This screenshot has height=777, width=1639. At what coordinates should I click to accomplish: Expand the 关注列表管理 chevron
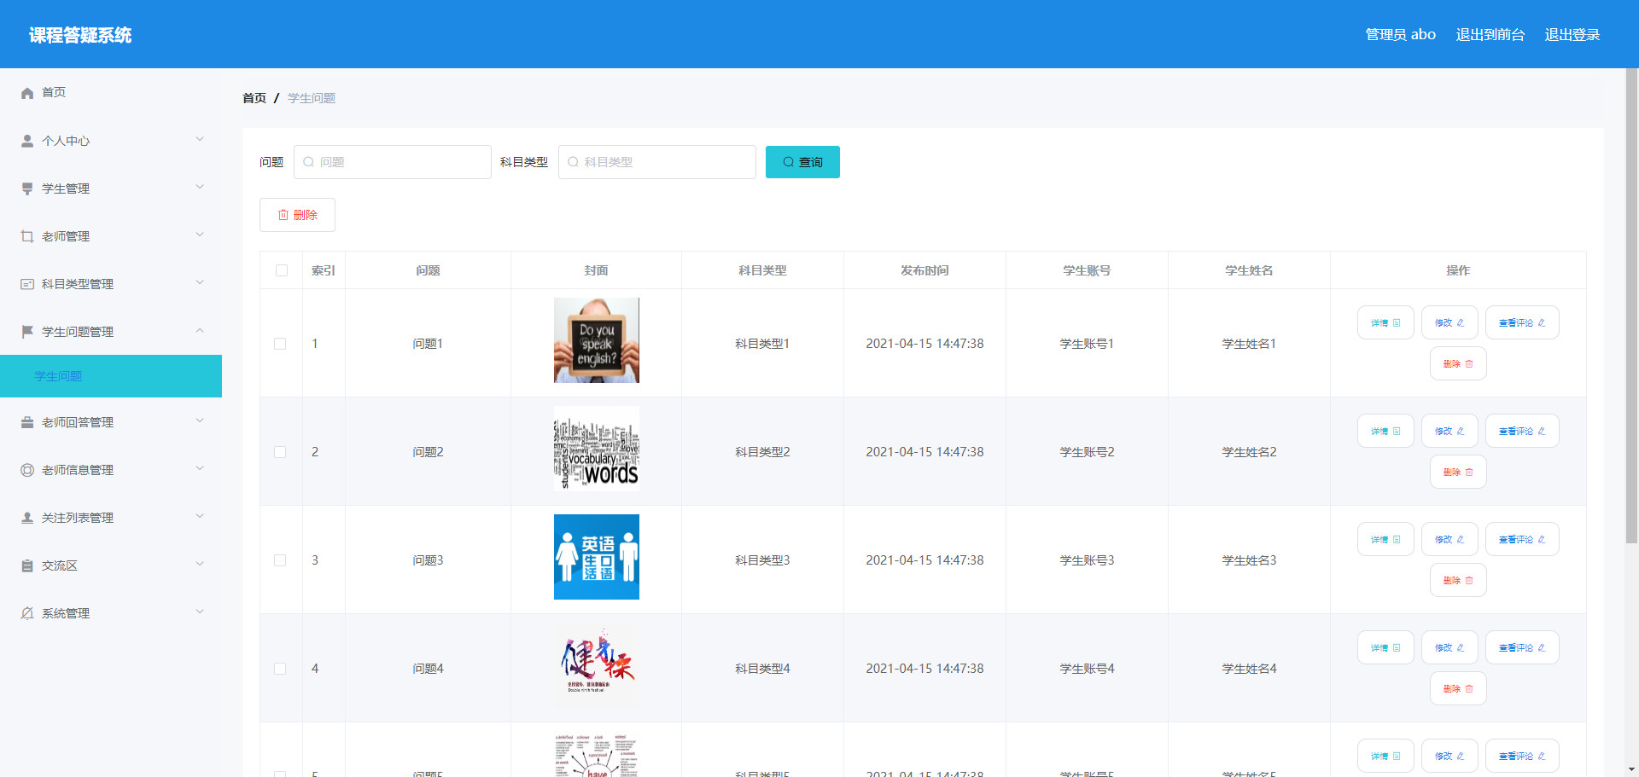click(200, 516)
